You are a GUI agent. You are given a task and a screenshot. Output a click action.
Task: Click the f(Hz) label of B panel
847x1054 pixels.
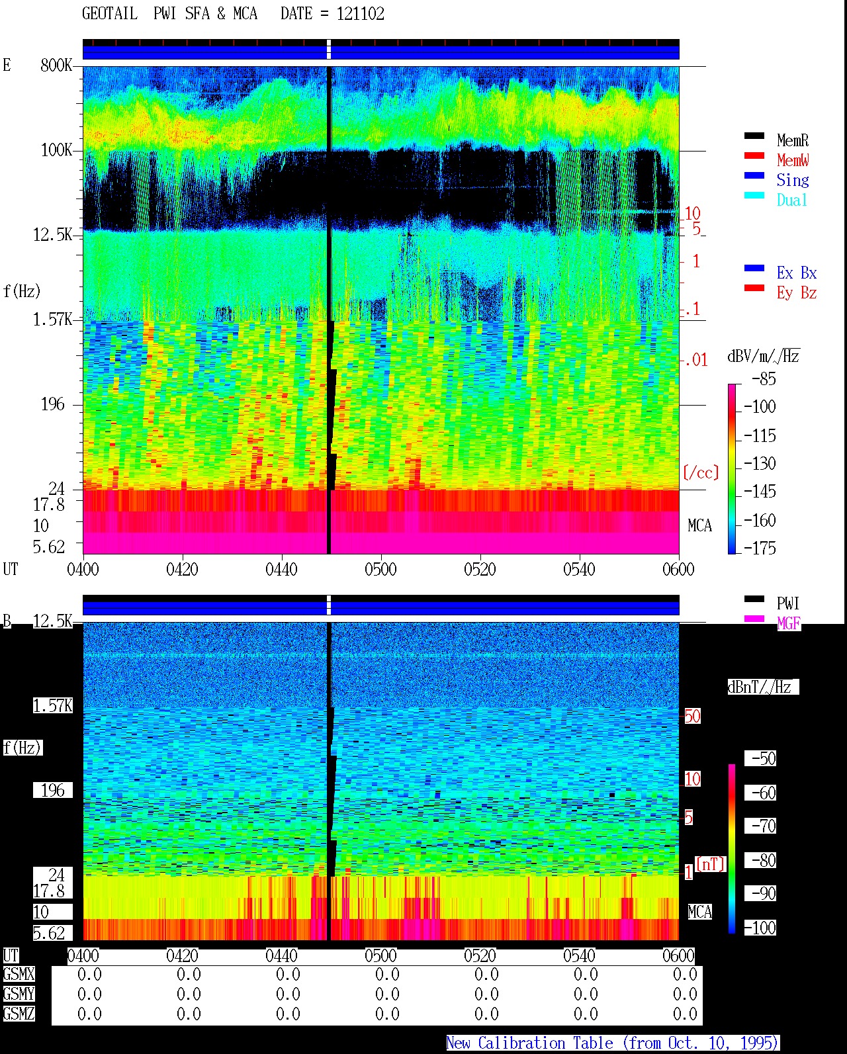click(22, 748)
